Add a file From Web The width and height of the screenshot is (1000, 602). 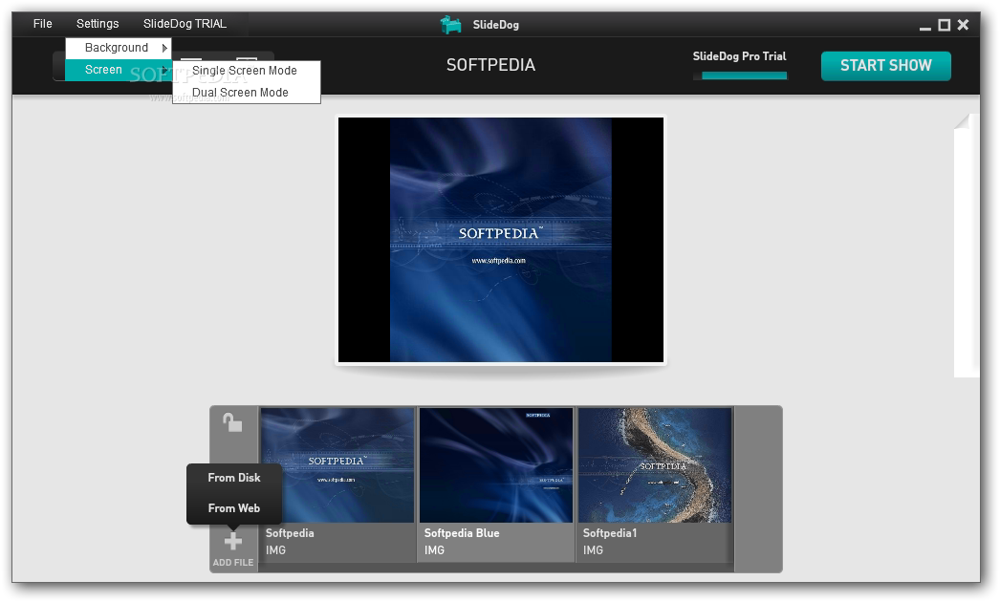click(234, 508)
